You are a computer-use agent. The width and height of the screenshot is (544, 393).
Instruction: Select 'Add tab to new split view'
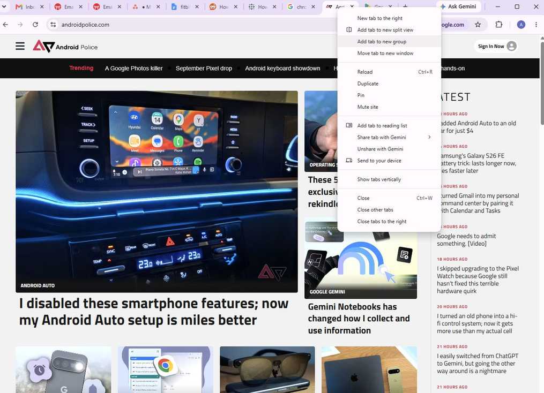(389, 30)
